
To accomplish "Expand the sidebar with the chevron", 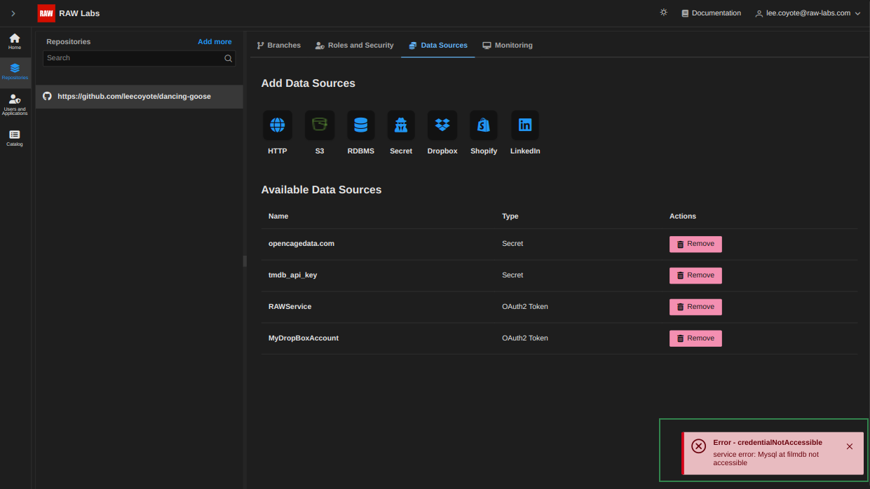I will (x=13, y=13).
